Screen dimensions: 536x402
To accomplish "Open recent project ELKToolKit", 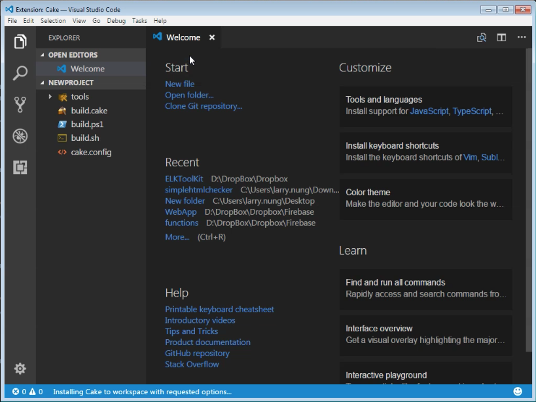I will point(184,179).
